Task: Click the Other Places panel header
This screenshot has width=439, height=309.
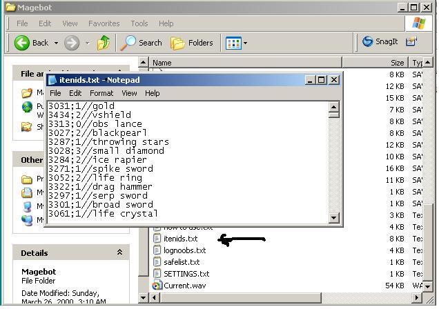Action: click(28, 160)
